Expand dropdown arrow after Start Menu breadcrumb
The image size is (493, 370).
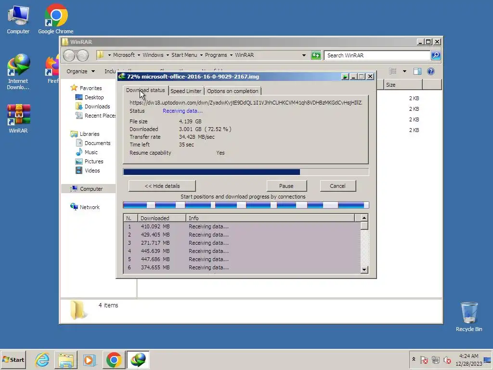click(x=201, y=55)
